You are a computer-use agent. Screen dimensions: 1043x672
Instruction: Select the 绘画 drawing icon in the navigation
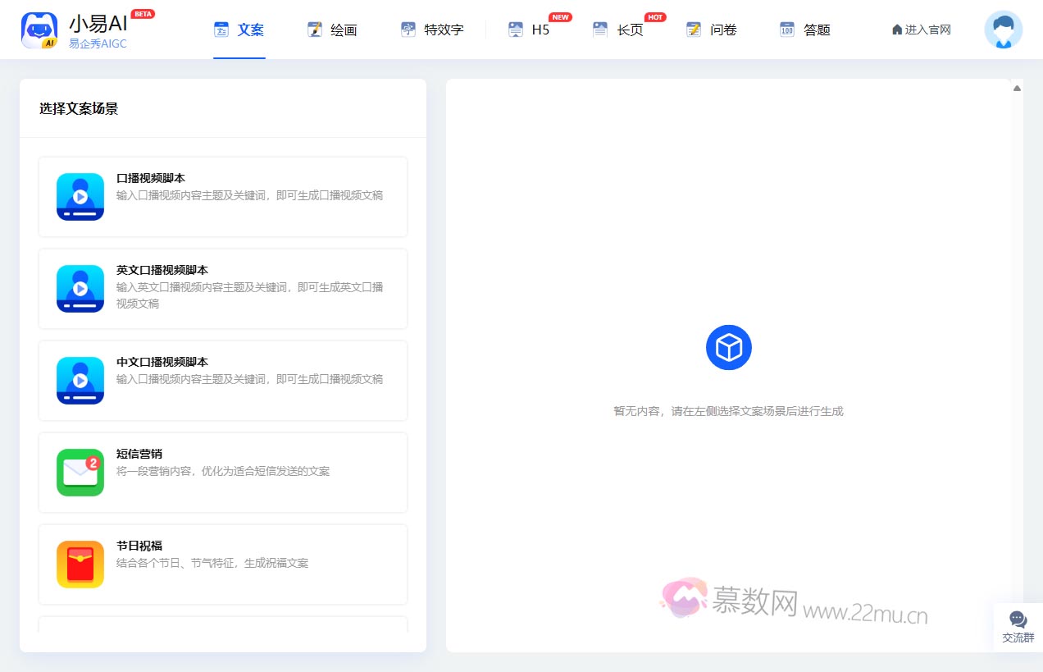click(314, 29)
